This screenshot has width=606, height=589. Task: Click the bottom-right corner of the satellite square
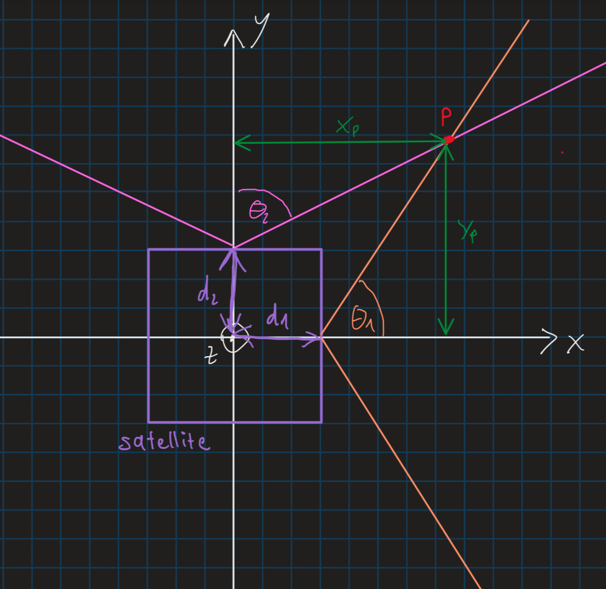click(x=322, y=422)
